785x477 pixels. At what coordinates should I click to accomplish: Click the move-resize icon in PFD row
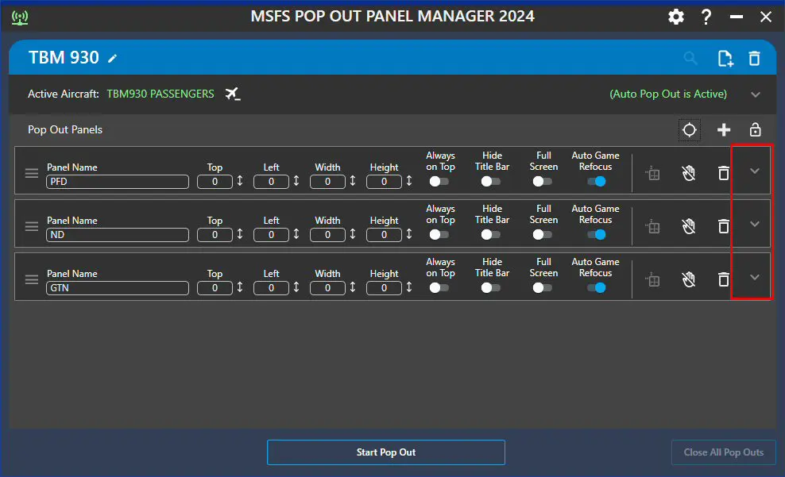point(652,174)
